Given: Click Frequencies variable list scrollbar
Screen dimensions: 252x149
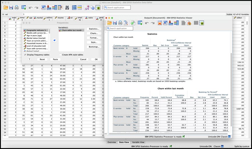Looking at the screenshot, I should point(50,31).
